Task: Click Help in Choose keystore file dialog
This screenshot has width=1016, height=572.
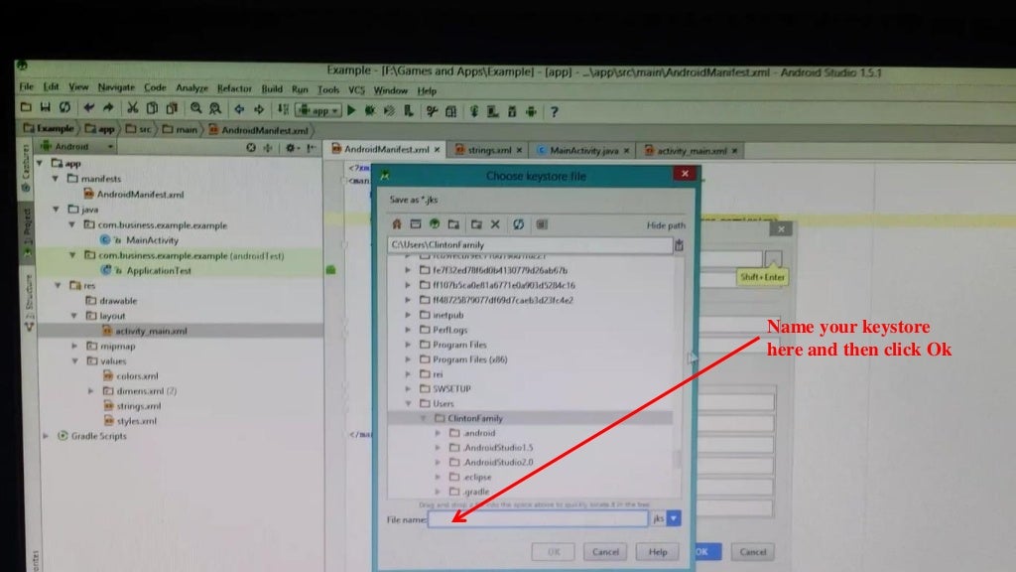Action: click(x=658, y=552)
